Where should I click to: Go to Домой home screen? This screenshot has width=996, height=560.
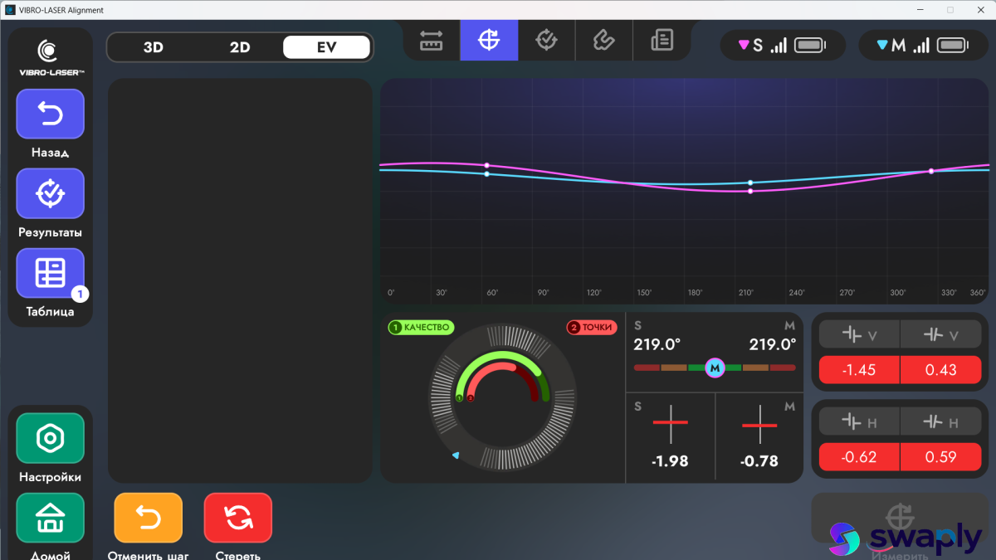point(51,519)
